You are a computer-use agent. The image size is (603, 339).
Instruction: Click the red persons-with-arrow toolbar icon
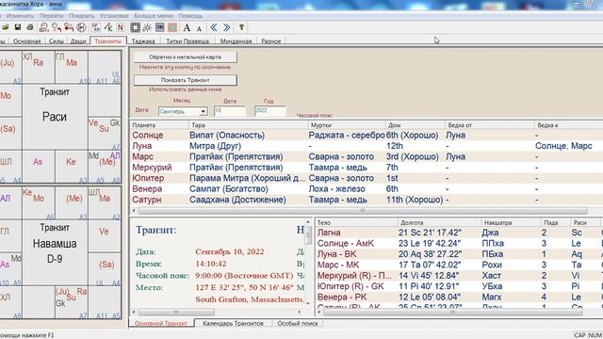point(69,27)
